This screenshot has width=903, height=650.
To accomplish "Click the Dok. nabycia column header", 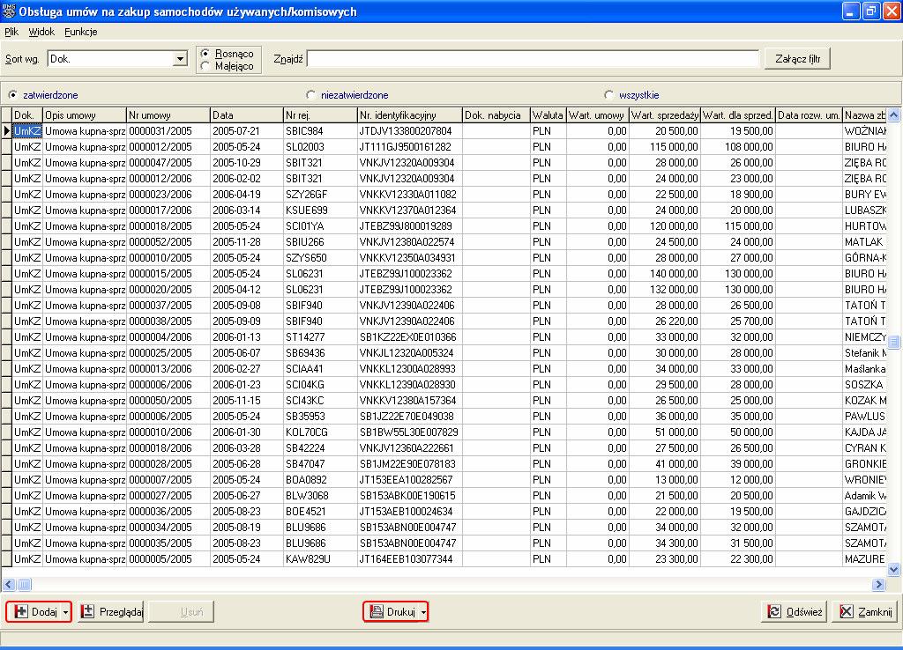I will (496, 115).
